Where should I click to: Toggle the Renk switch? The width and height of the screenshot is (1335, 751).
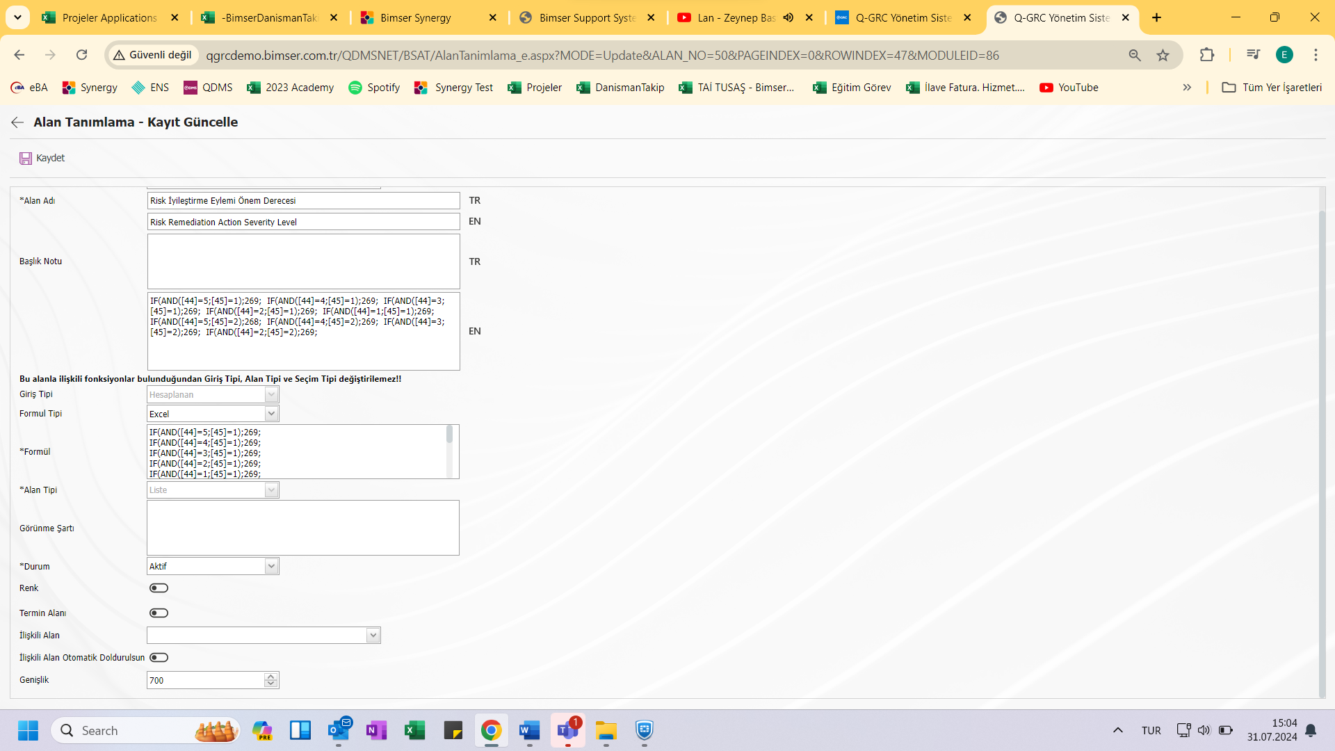tap(158, 588)
